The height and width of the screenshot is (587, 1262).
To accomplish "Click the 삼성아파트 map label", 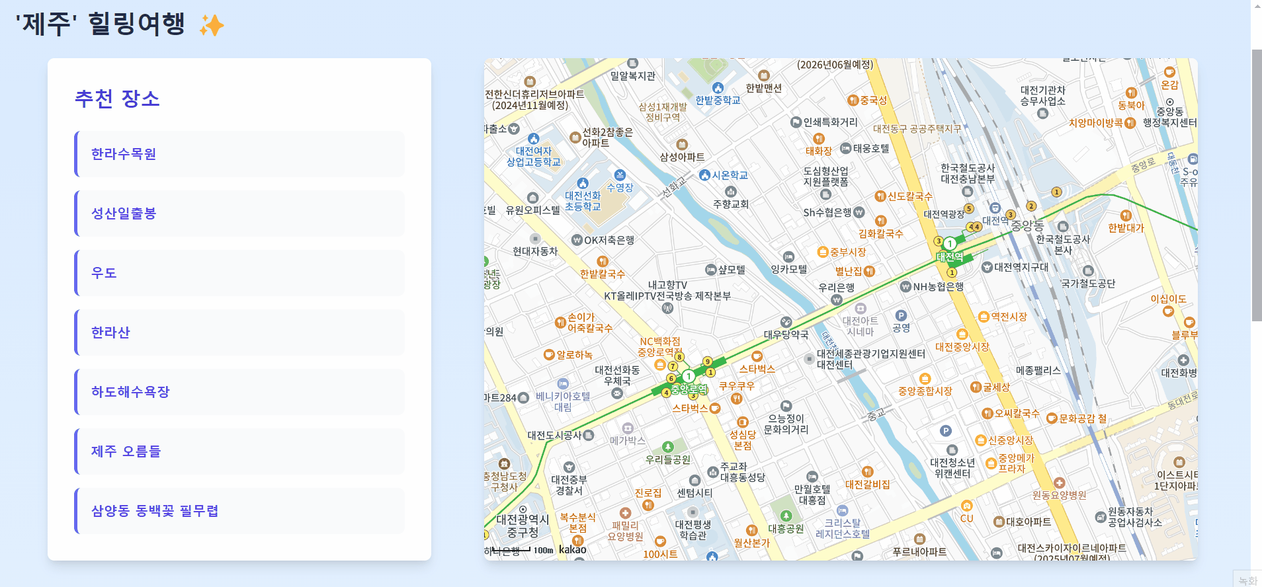I will 682,157.
